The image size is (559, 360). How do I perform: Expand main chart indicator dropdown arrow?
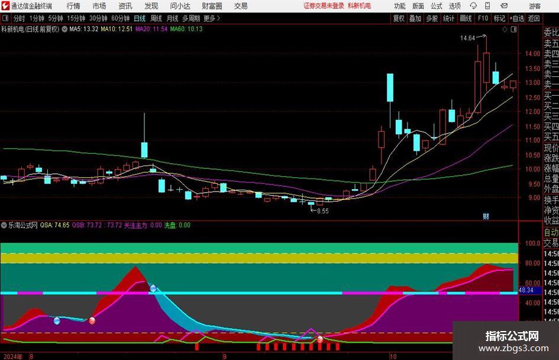point(64,29)
